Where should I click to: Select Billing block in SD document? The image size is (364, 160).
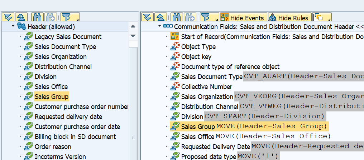click(75, 137)
